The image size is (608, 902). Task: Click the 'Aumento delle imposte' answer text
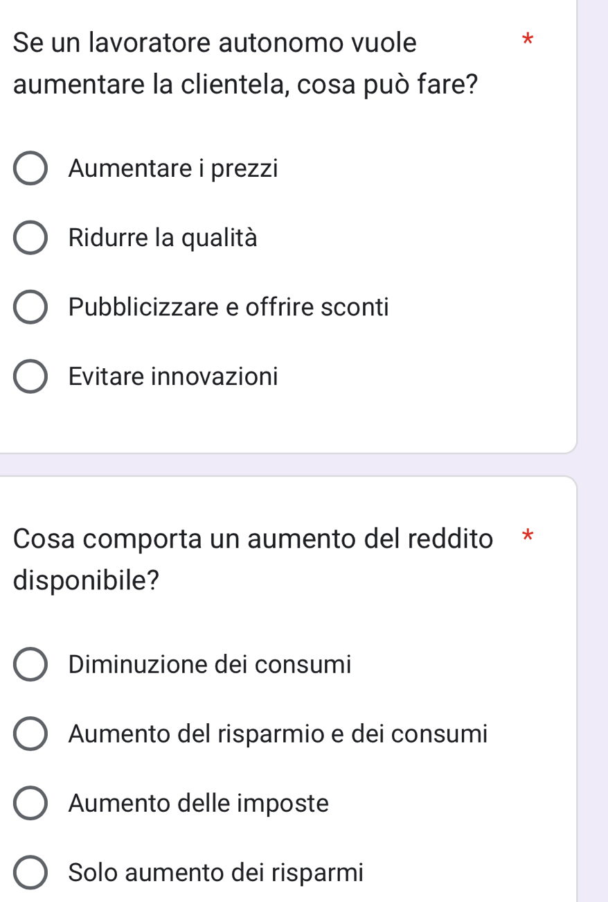pyautogui.click(x=199, y=803)
